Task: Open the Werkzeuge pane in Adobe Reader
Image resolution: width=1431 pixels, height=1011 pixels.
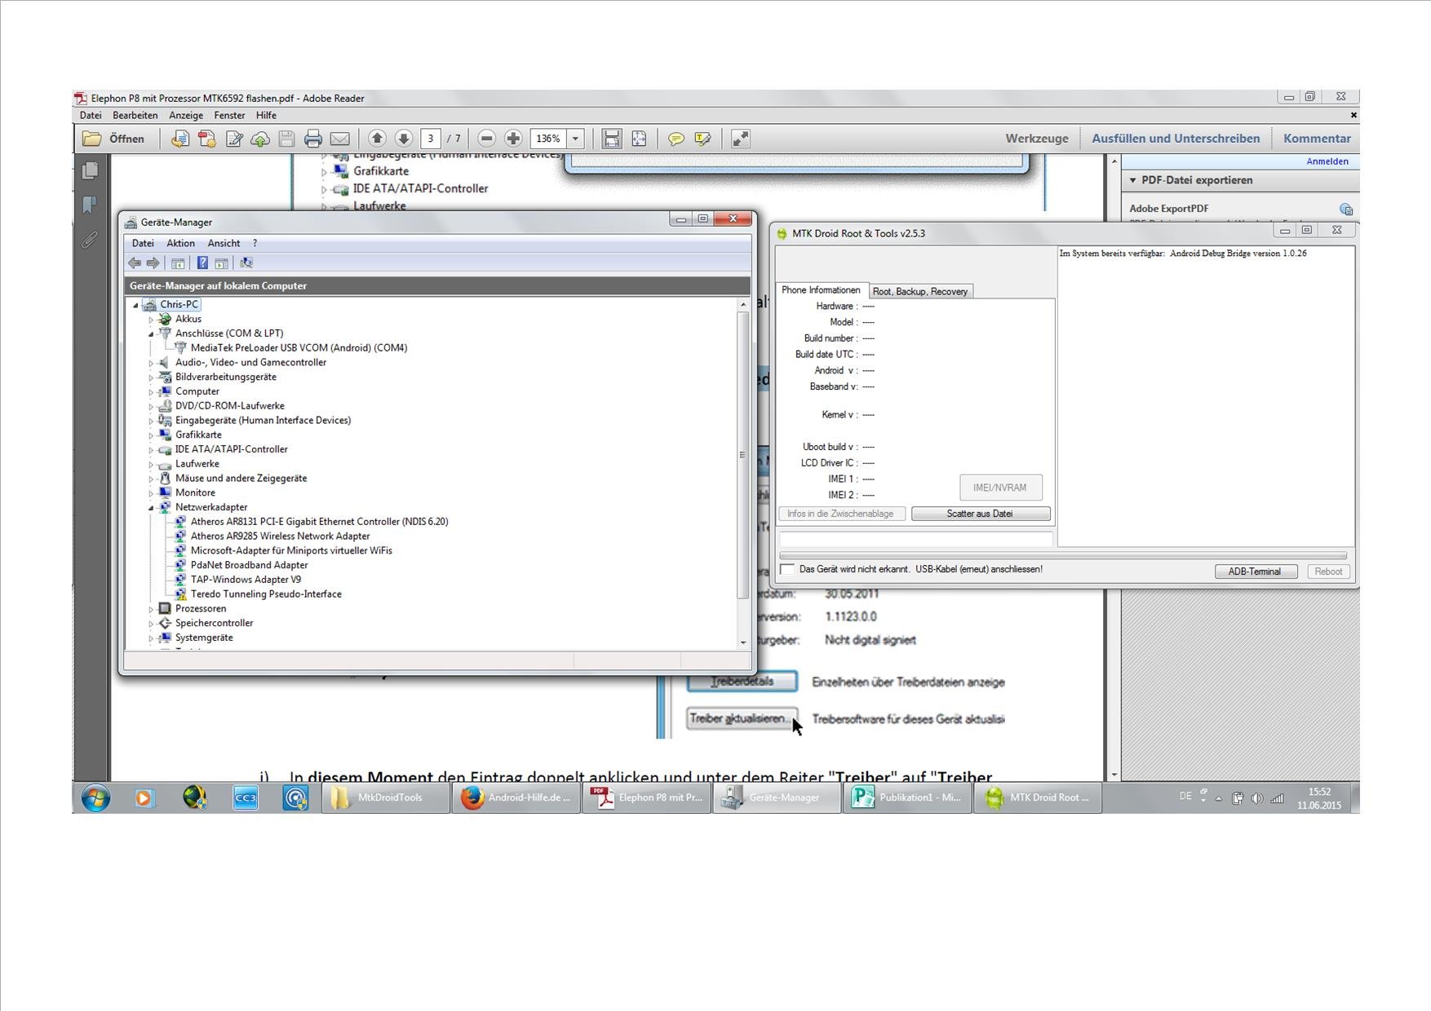Action: (x=1037, y=139)
